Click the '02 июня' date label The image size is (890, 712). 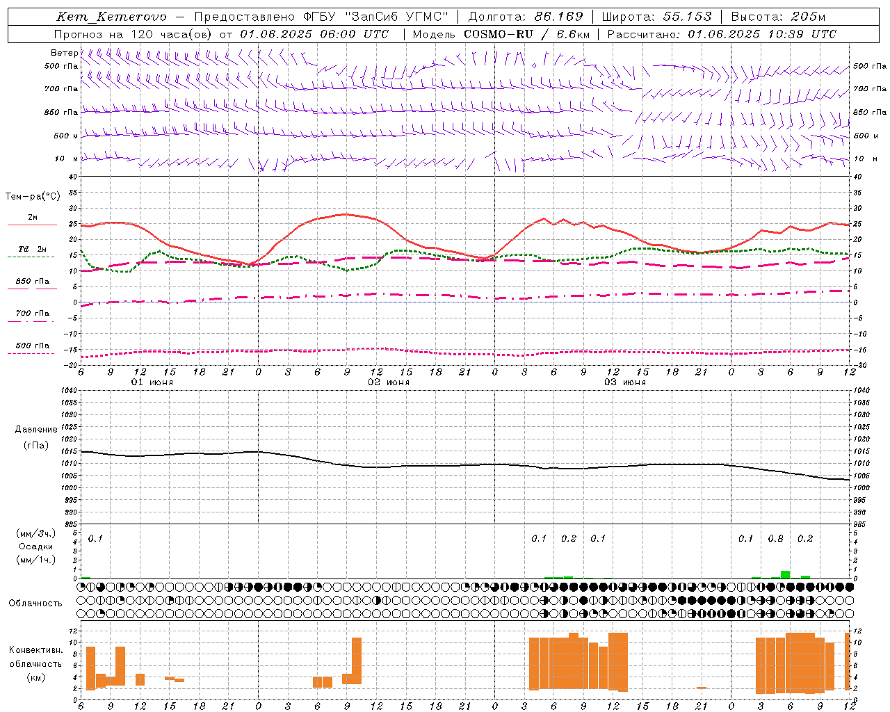389,382
